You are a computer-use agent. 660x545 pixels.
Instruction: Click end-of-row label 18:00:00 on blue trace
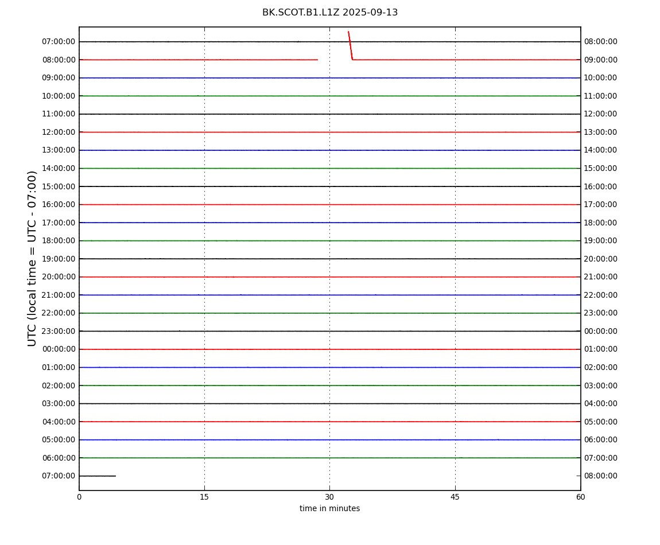click(x=600, y=223)
